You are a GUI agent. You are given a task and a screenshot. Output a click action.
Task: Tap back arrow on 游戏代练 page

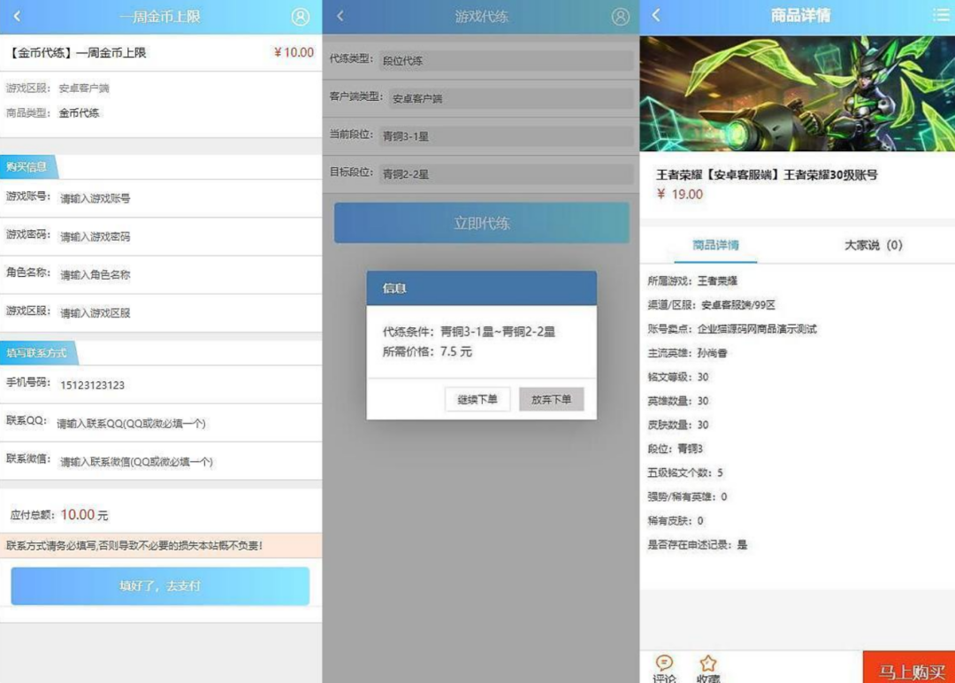tap(340, 17)
